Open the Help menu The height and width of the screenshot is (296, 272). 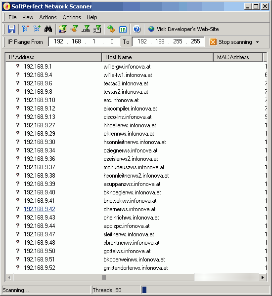[x=92, y=17]
